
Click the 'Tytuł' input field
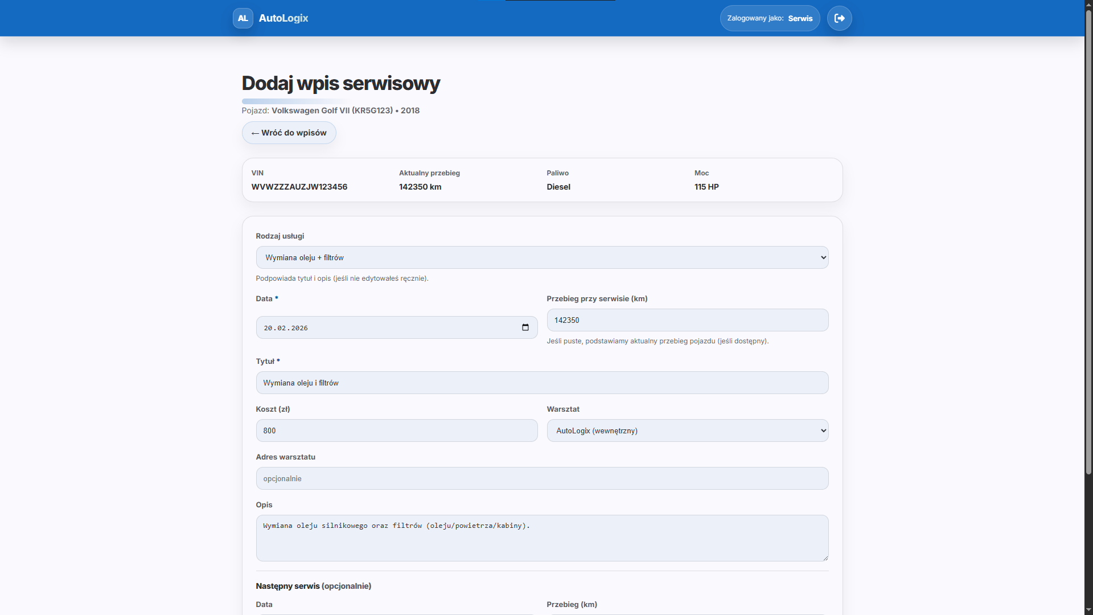click(x=542, y=383)
